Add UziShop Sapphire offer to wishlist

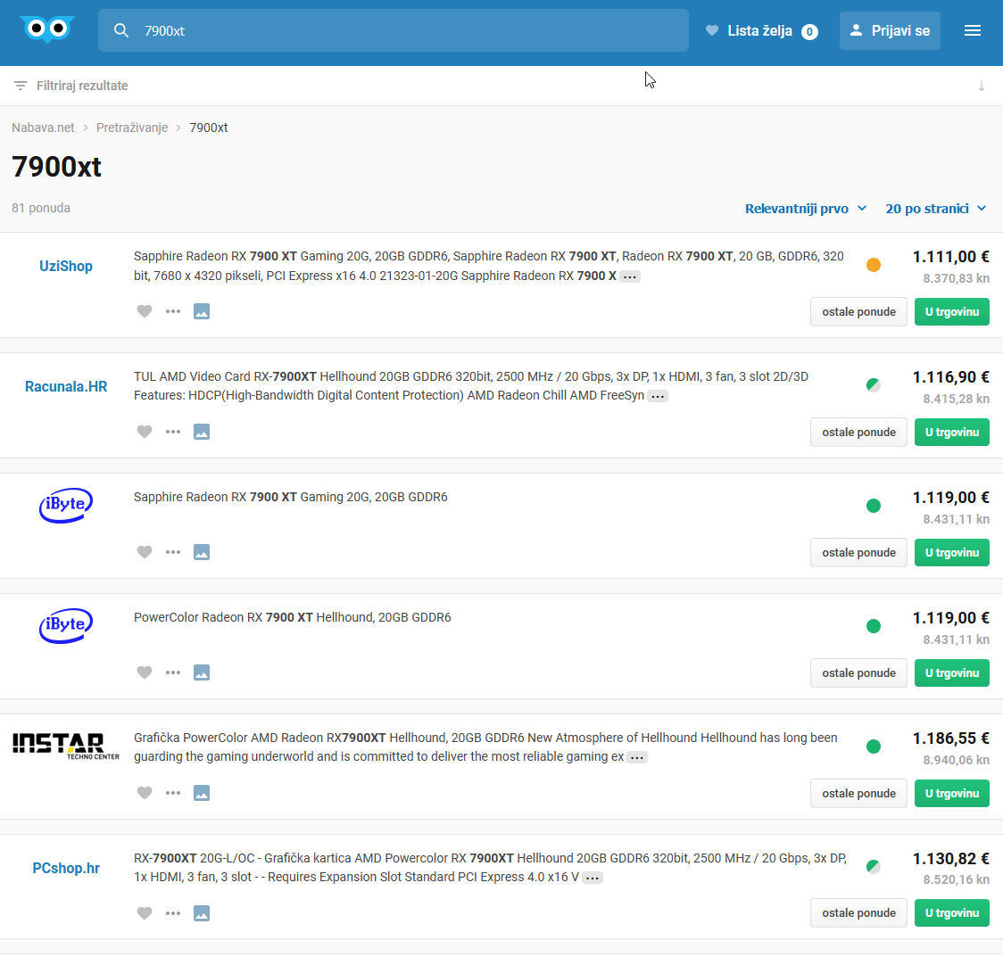pyautogui.click(x=145, y=311)
